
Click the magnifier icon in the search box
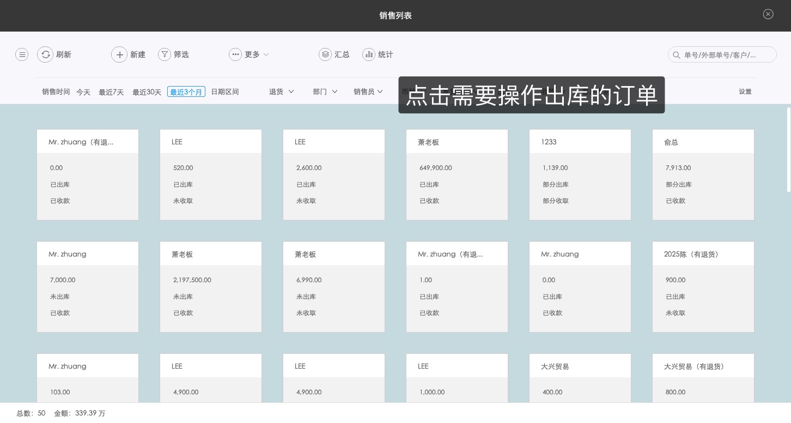pos(677,55)
